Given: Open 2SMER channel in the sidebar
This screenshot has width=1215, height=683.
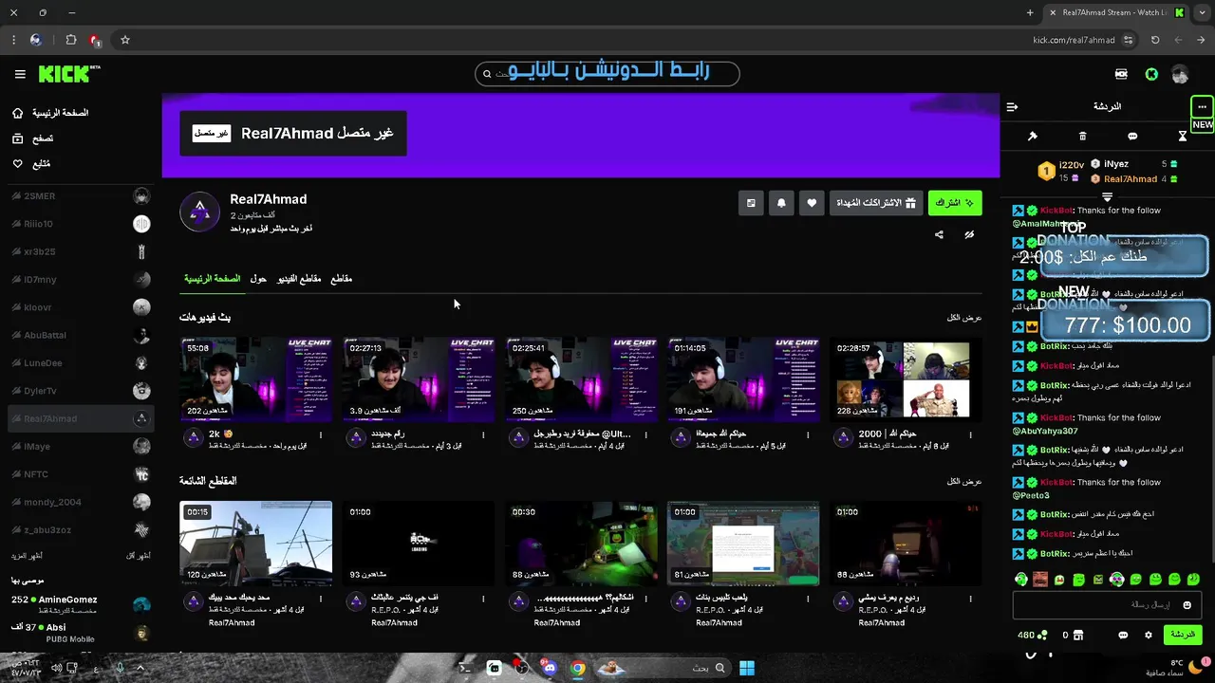Looking at the screenshot, I should [81, 196].
